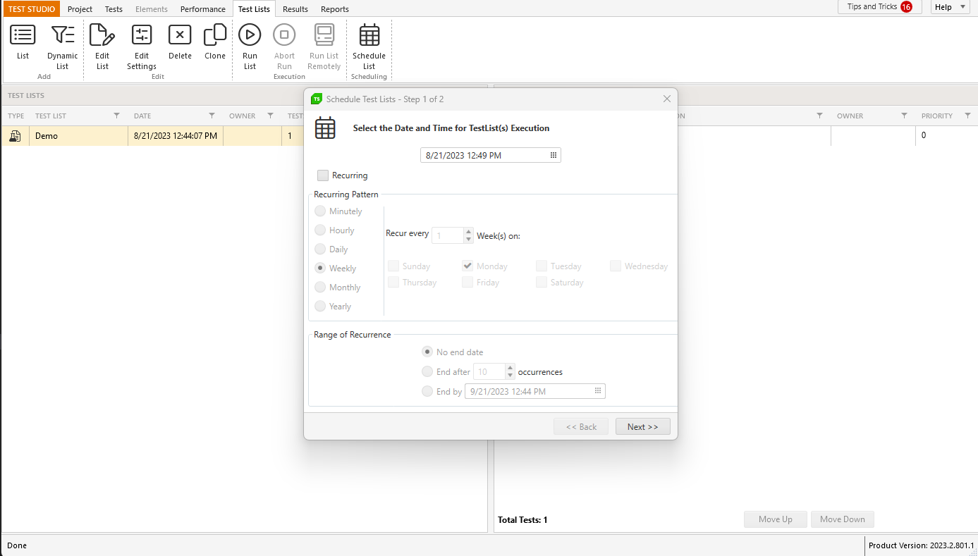The width and height of the screenshot is (978, 556).
Task: Check the Wednesday checkbox
Action: (616, 266)
